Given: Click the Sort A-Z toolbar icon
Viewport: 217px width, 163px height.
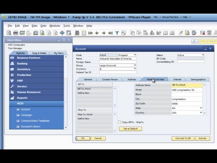Looking at the screenshot, I should (x=123, y=33).
